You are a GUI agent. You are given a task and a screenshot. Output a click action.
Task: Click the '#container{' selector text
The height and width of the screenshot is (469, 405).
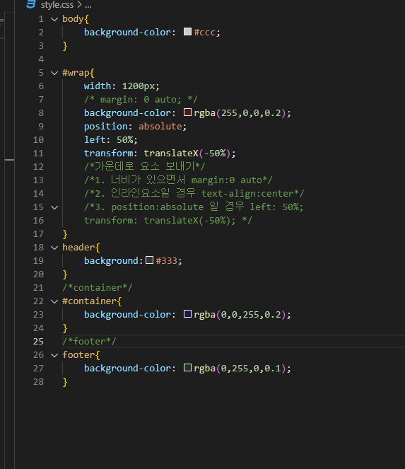(x=92, y=301)
